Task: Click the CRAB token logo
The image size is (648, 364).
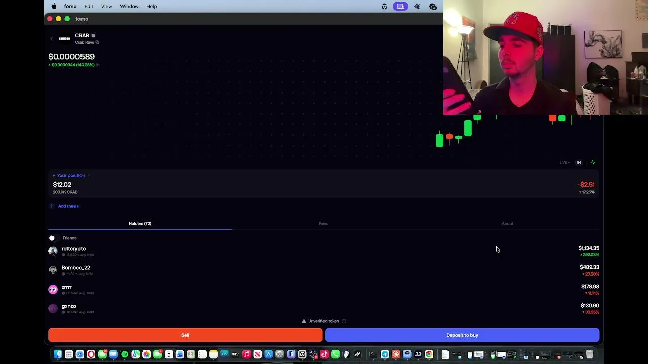Action: 65,39
